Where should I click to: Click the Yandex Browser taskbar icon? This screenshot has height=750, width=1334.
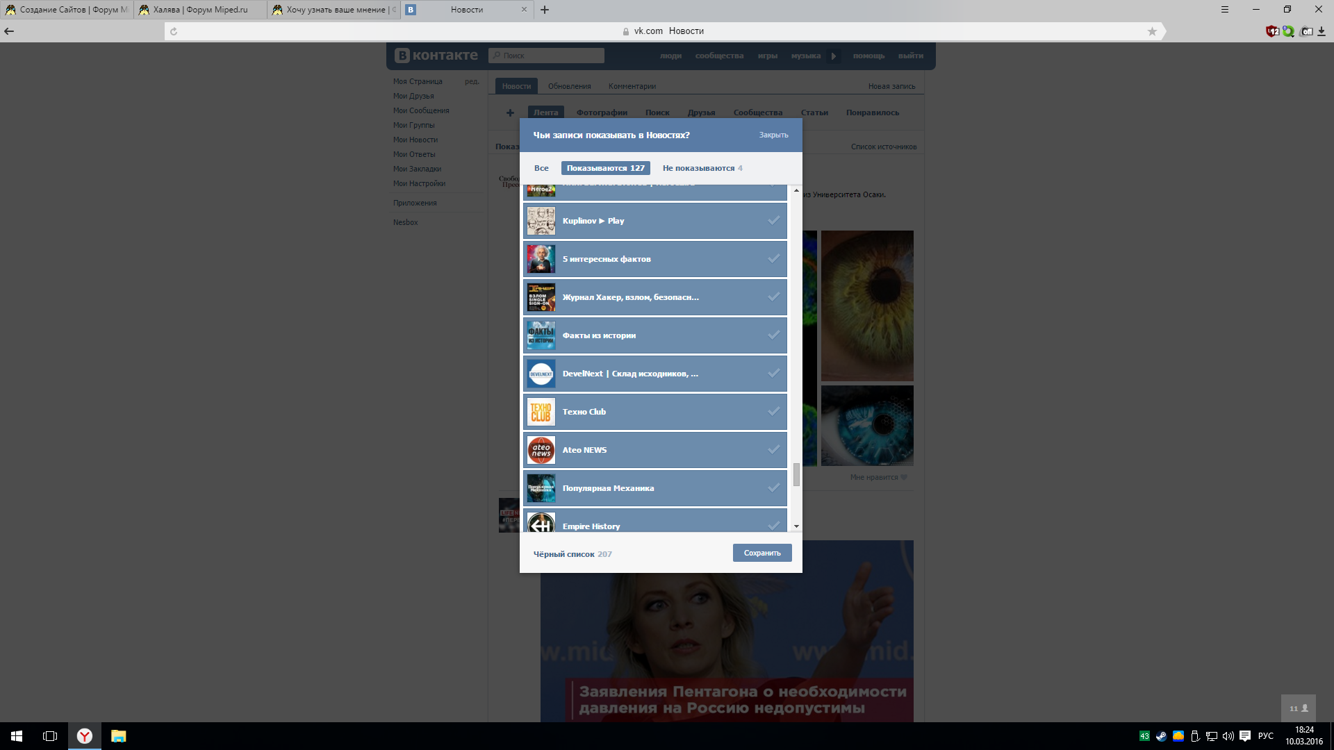pyautogui.click(x=85, y=736)
